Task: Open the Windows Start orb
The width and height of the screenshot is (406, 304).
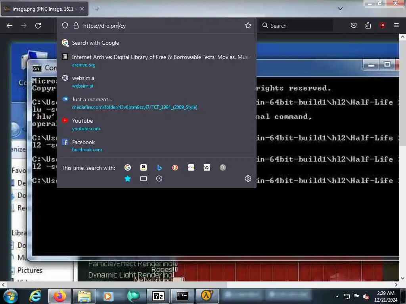Action: click(10, 296)
